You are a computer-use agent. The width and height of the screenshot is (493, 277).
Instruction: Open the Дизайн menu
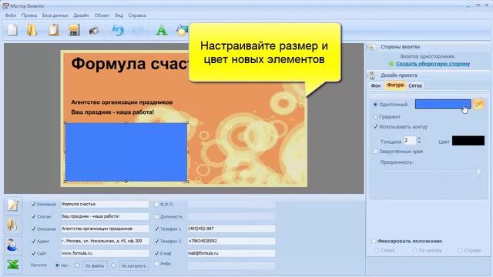coord(81,15)
